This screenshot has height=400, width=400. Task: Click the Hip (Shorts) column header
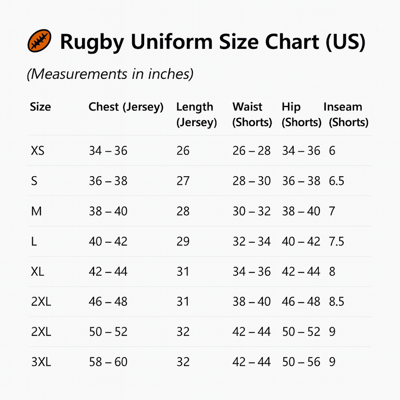pyautogui.click(x=301, y=115)
